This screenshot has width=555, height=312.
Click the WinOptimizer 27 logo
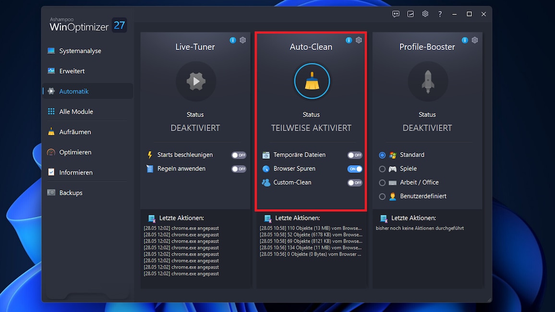[x=88, y=25]
